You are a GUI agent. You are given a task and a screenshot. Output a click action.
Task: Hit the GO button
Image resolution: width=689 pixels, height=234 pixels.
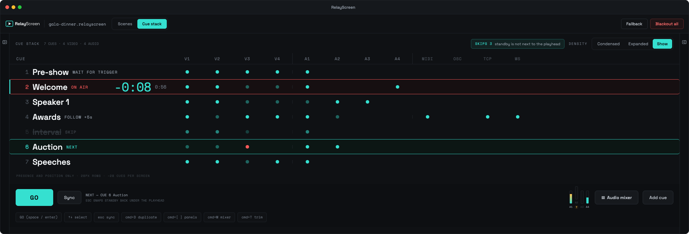(x=34, y=197)
